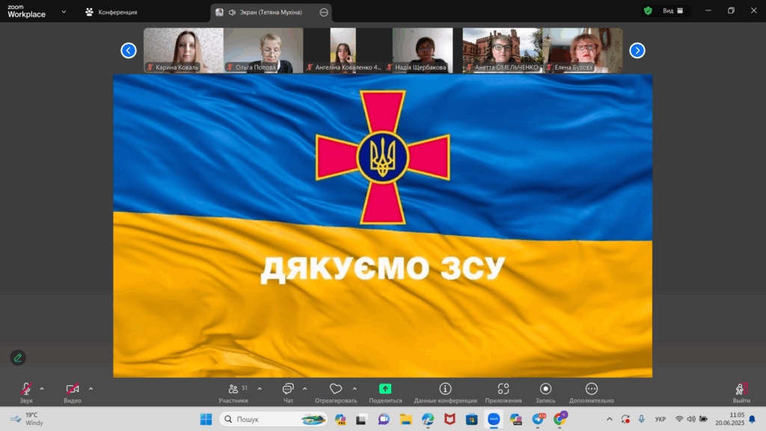Open Данные конференции meeting info
The width and height of the screenshot is (766, 431).
(x=445, y=392)
